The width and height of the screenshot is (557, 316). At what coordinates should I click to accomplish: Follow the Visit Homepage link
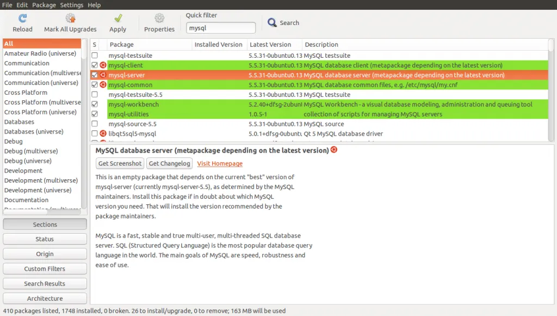[220, 163]
